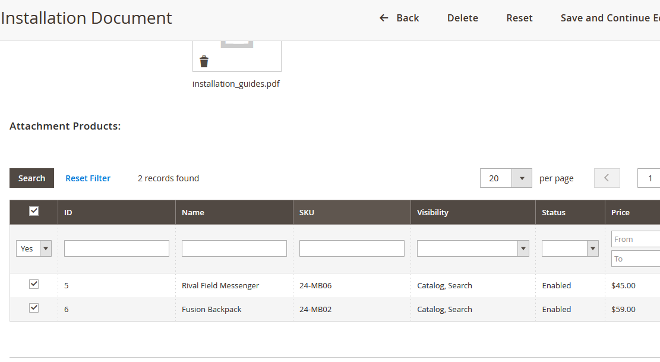Screen dimensions: 660x362
Task: Click the trash icon to remove the attachment
Action: click(x=204, y=61)
